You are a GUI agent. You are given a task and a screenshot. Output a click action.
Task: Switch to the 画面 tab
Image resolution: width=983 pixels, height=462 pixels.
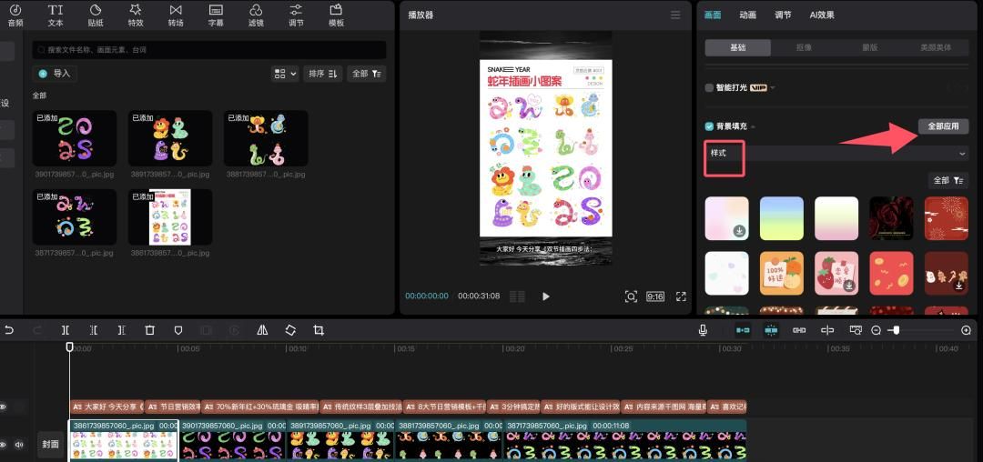(712, 15)
